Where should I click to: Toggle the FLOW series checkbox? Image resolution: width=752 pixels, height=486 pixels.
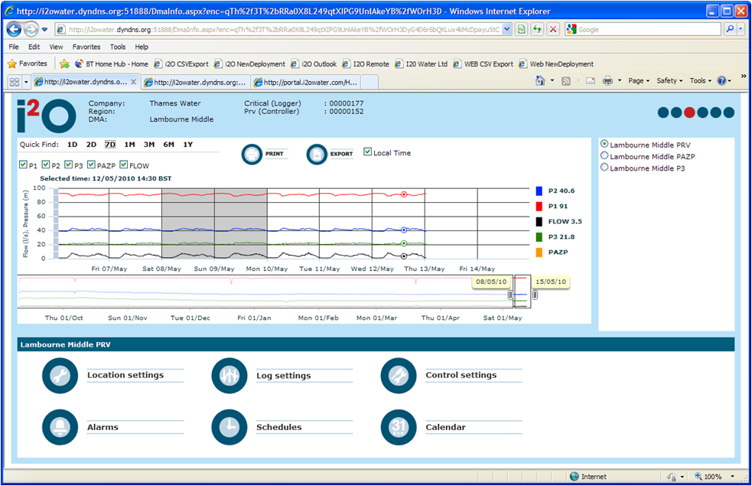[123, 165]
